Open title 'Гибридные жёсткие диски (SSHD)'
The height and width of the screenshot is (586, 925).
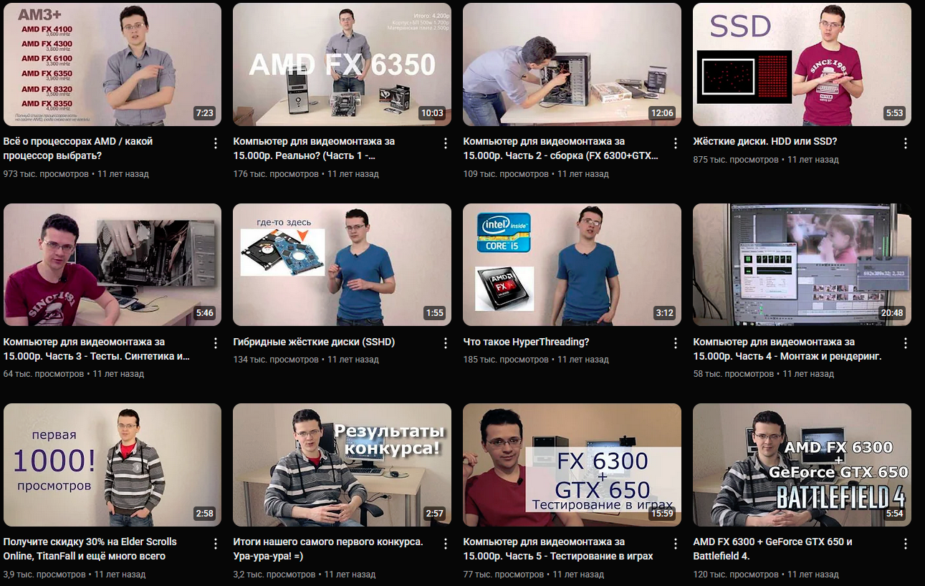[x=314, y=342]
